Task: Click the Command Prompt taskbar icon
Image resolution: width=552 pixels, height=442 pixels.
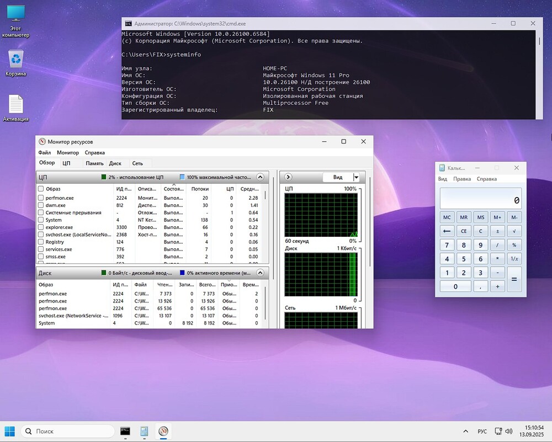Action: coord(125,431)
